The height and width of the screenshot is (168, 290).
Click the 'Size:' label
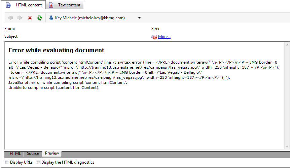tap(155, 29)
